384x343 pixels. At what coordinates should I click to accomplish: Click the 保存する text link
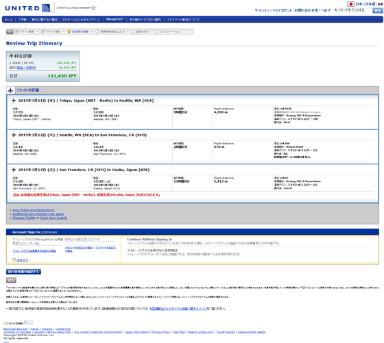click(22, 260)
